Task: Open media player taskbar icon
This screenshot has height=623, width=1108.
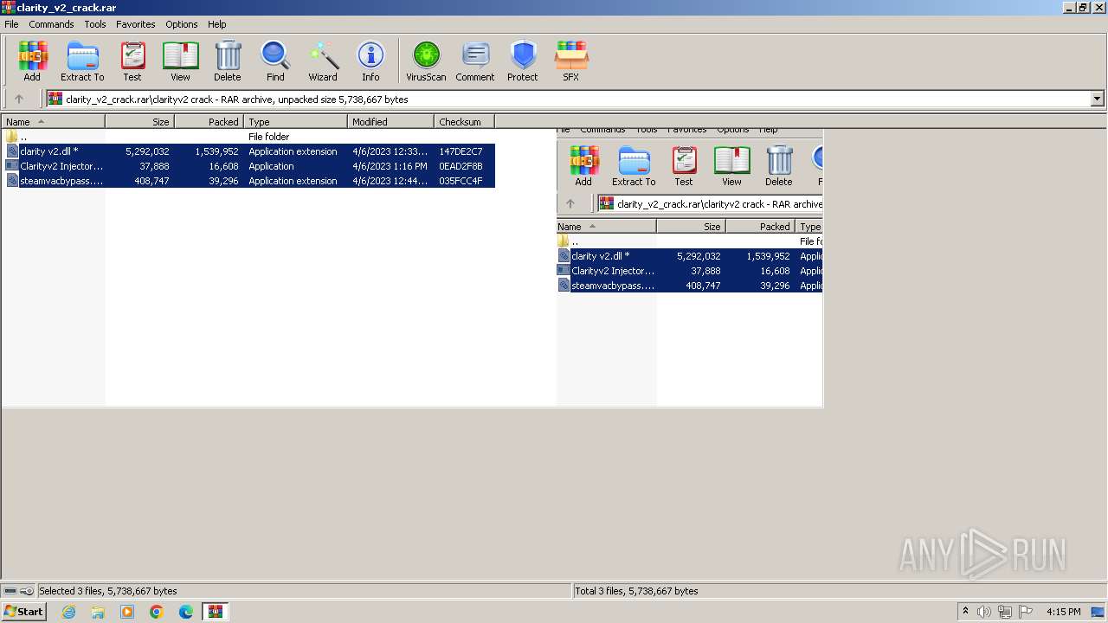Action: pos(127,612)
